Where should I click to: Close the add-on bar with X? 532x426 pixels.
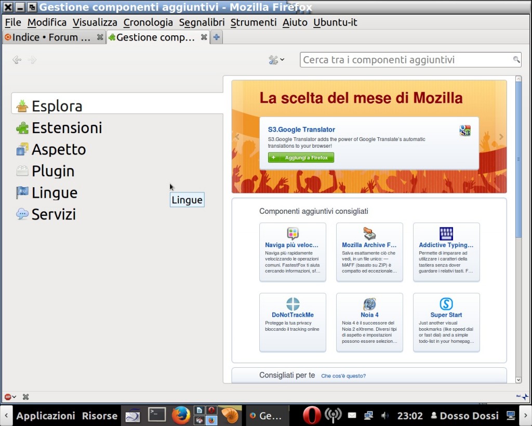tap(25, 396)
